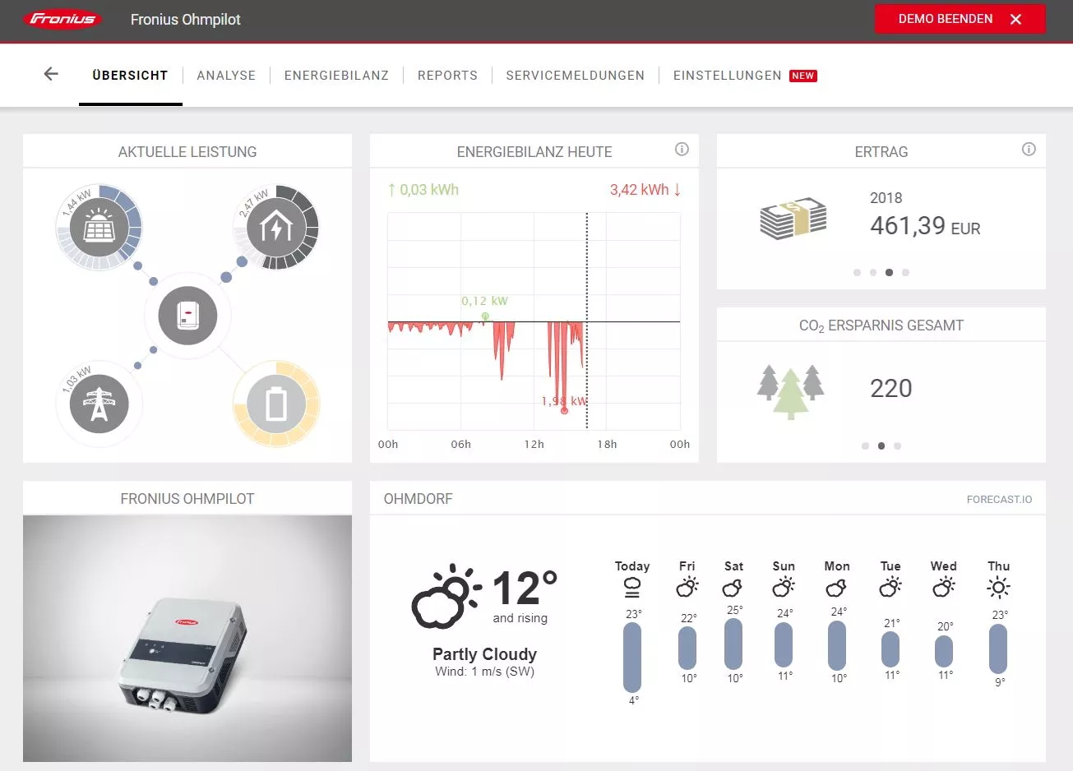Open info icon on Ertrag card
The image size is (1073, 771).
(1029, 150)
